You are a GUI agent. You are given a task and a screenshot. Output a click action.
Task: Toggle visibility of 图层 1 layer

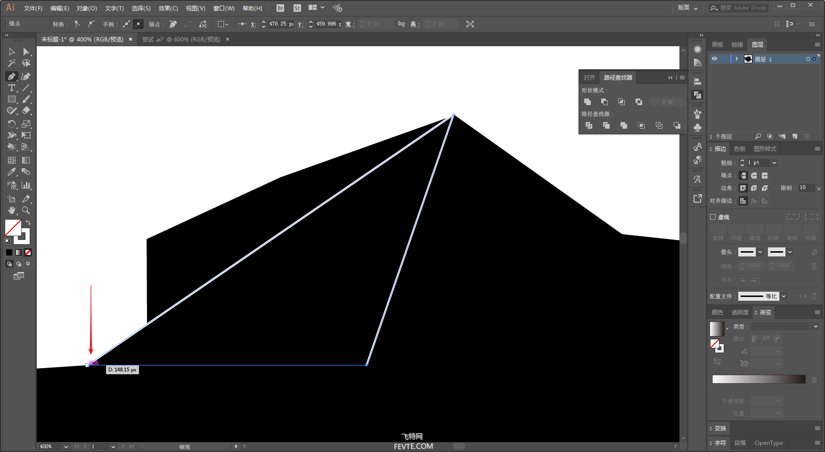click(715, 59)
